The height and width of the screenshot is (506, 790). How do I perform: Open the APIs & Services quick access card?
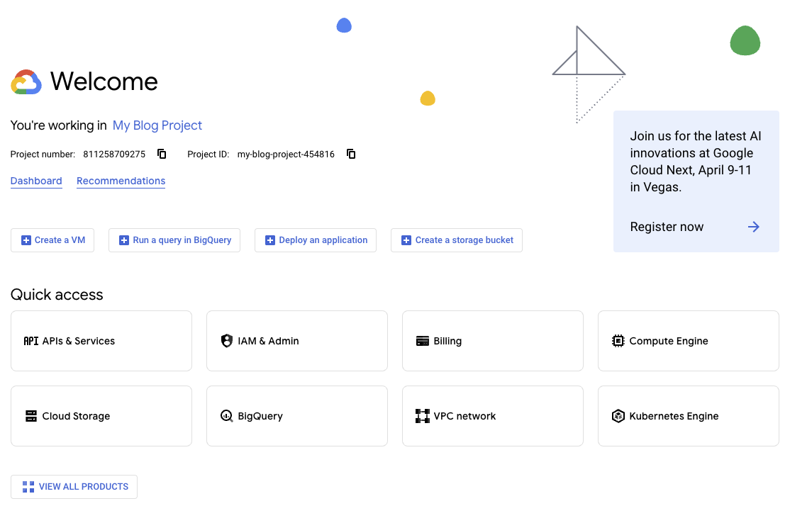101,341
